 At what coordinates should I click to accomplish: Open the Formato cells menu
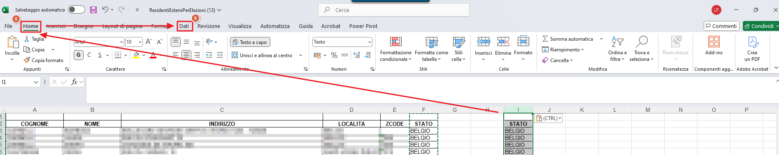pos(523,49)
